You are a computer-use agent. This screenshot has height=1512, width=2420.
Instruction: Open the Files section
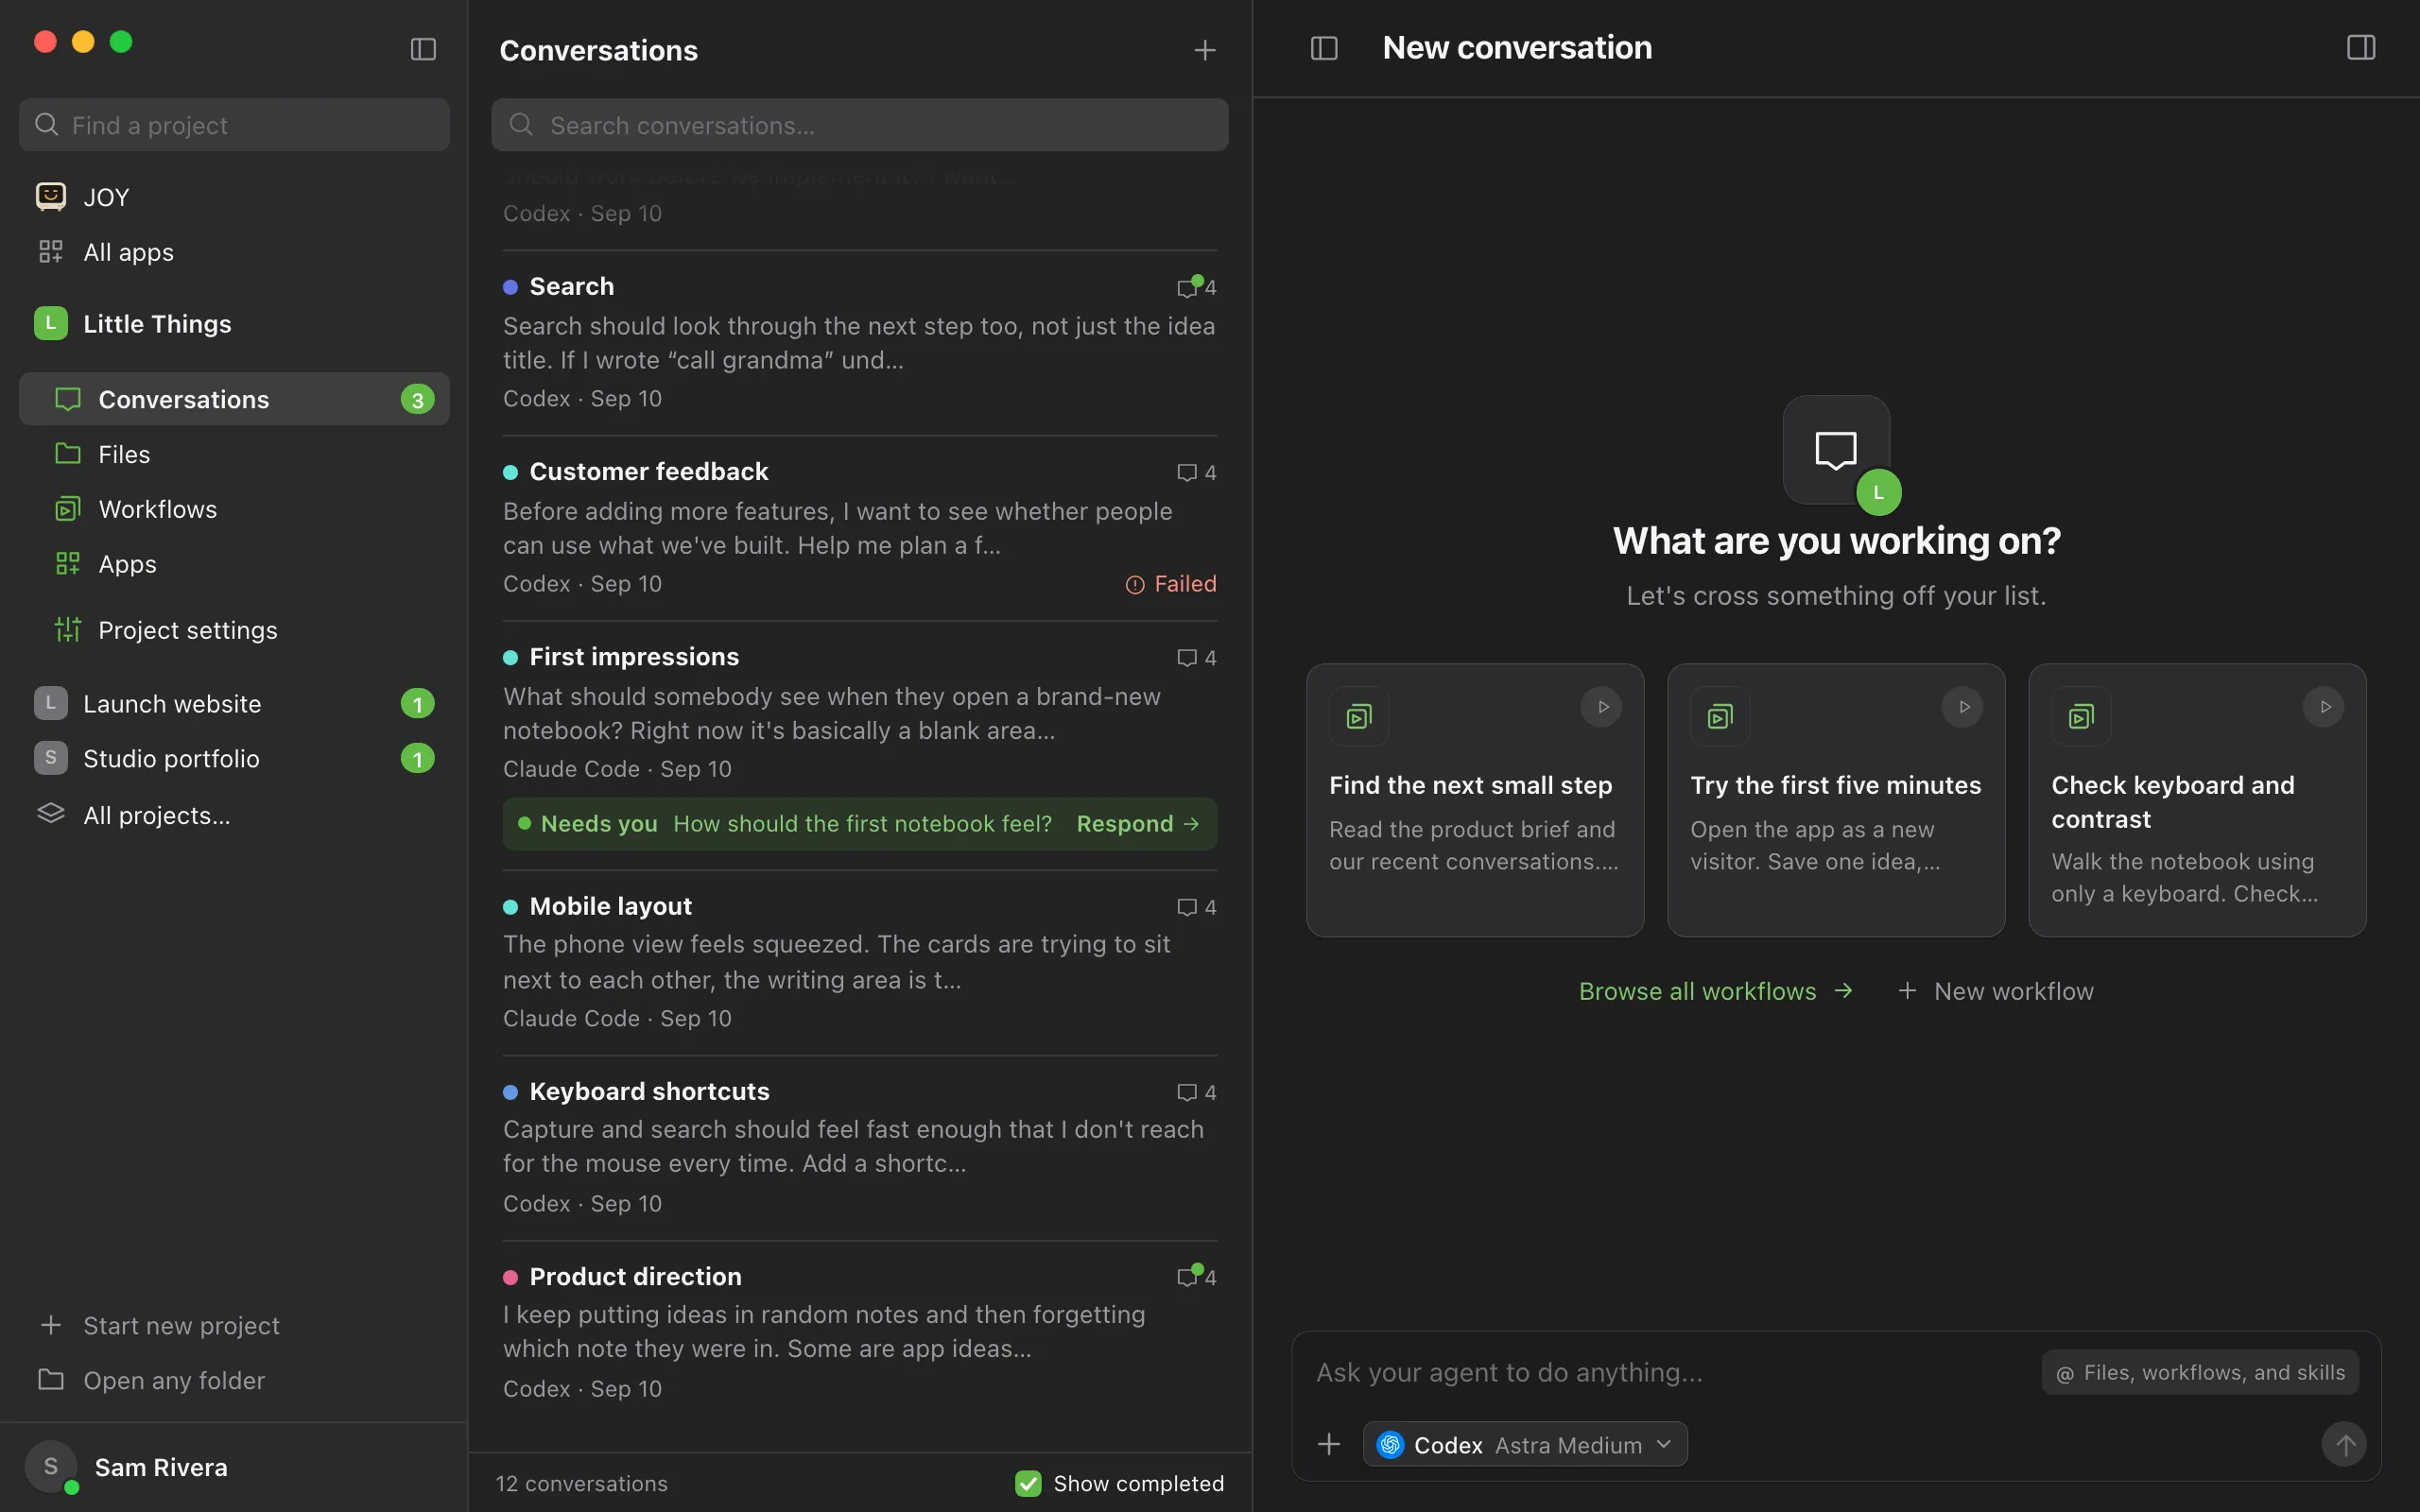coord(234,454)
